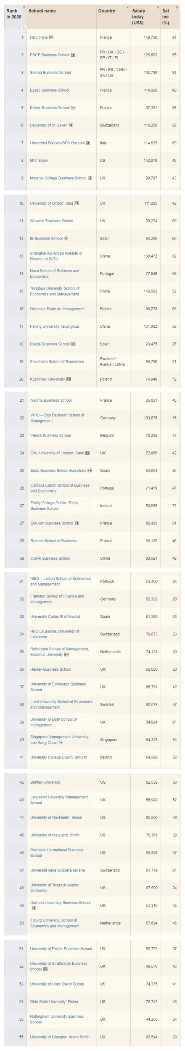Image resolution: width=185 pixels, height=1051 pixels.
Task: Remove the Rank in 2020 column
Action: 24,8
